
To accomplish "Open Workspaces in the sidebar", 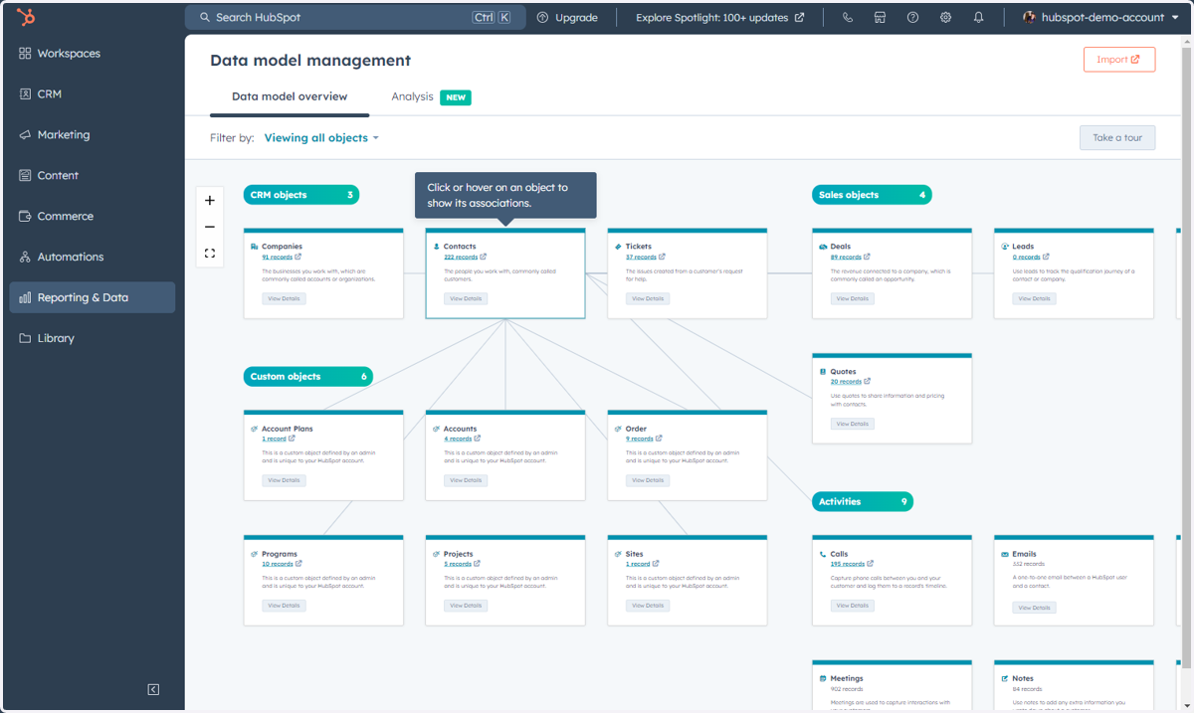I will point(93,54).
